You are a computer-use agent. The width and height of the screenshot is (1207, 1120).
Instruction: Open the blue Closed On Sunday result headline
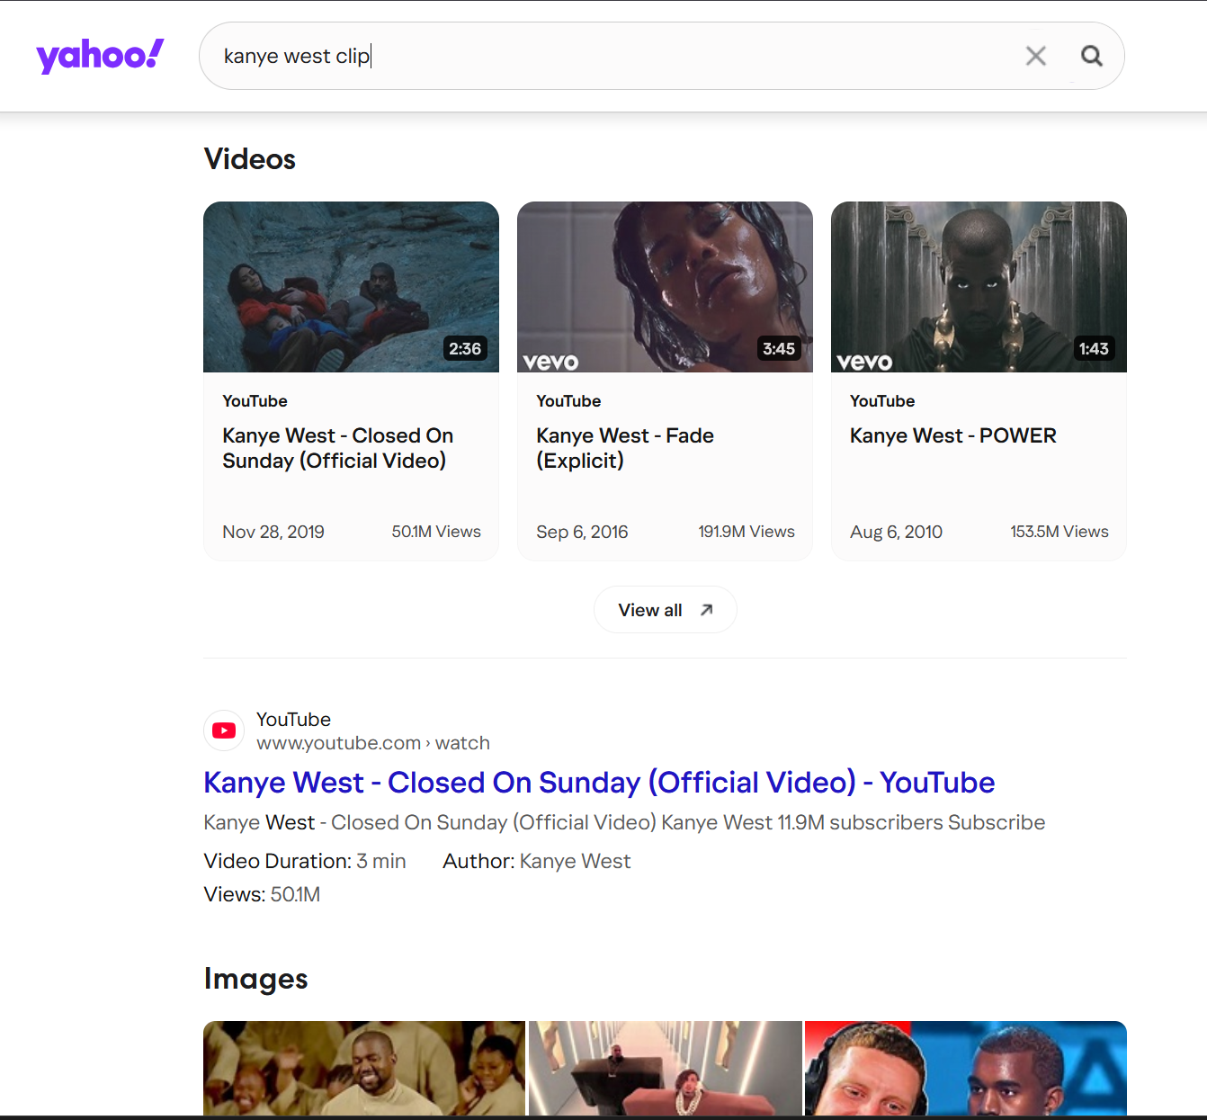tap(598, 783)
